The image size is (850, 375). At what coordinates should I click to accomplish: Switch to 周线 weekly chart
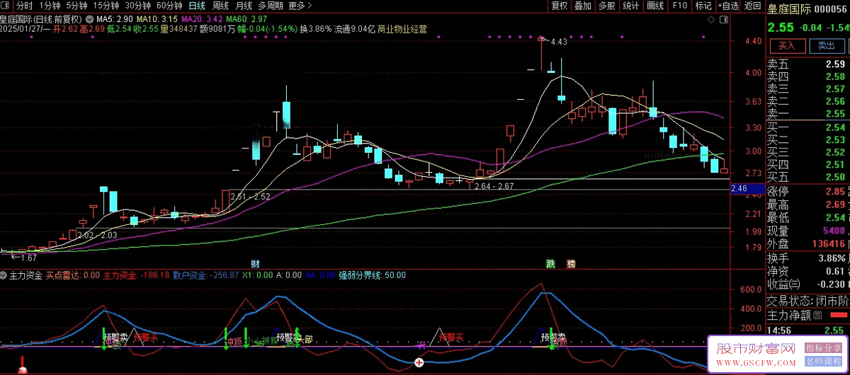click(x=220, y=6)
